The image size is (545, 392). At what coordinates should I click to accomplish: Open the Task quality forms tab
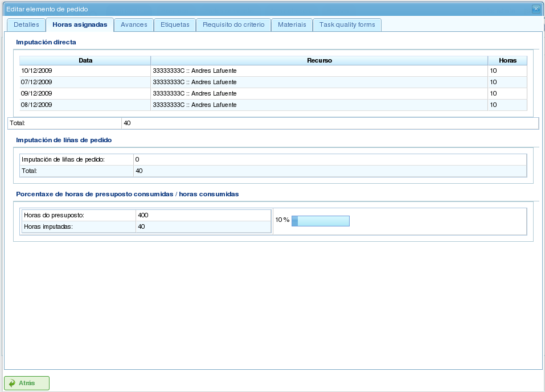(347, 25)
